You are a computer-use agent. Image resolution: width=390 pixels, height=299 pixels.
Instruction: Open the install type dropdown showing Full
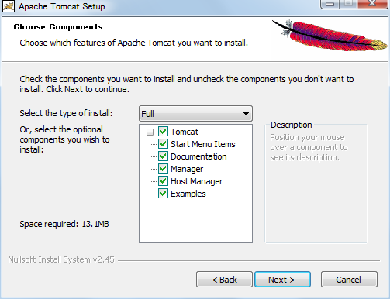195,114
